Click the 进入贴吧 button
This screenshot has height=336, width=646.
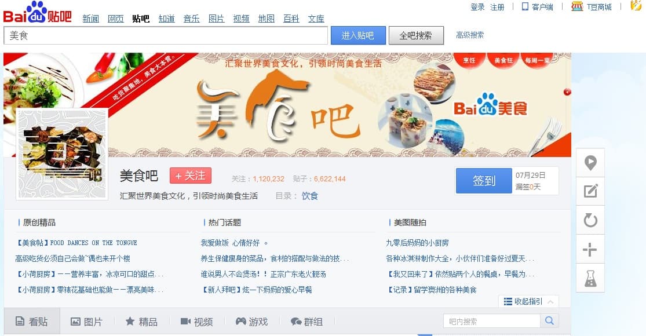pyautogui.click(x=358, y=35)
